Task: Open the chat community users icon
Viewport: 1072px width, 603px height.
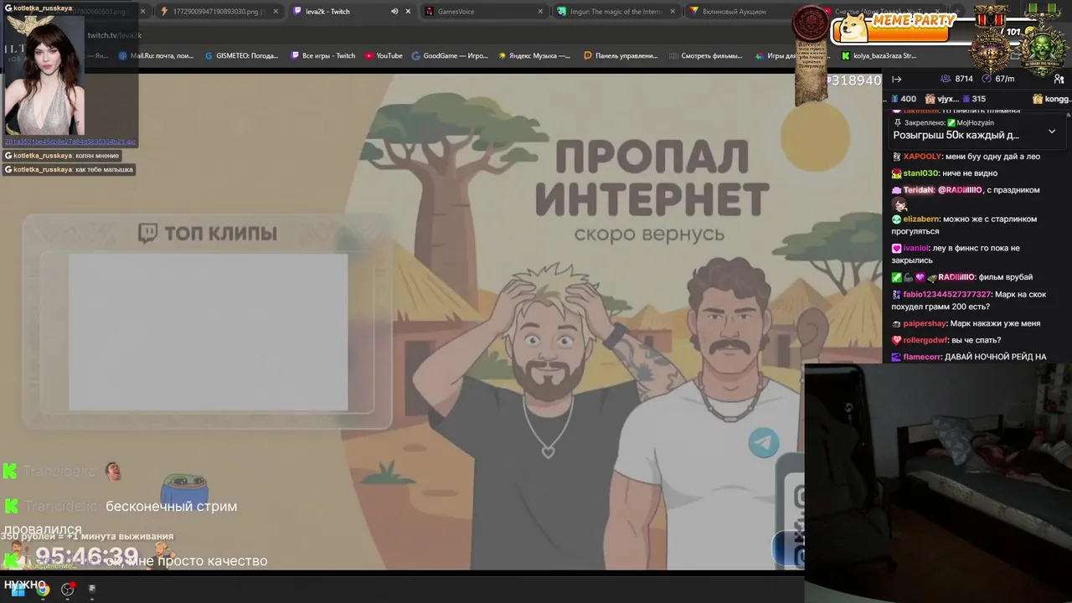Action: click(1059, 79)
